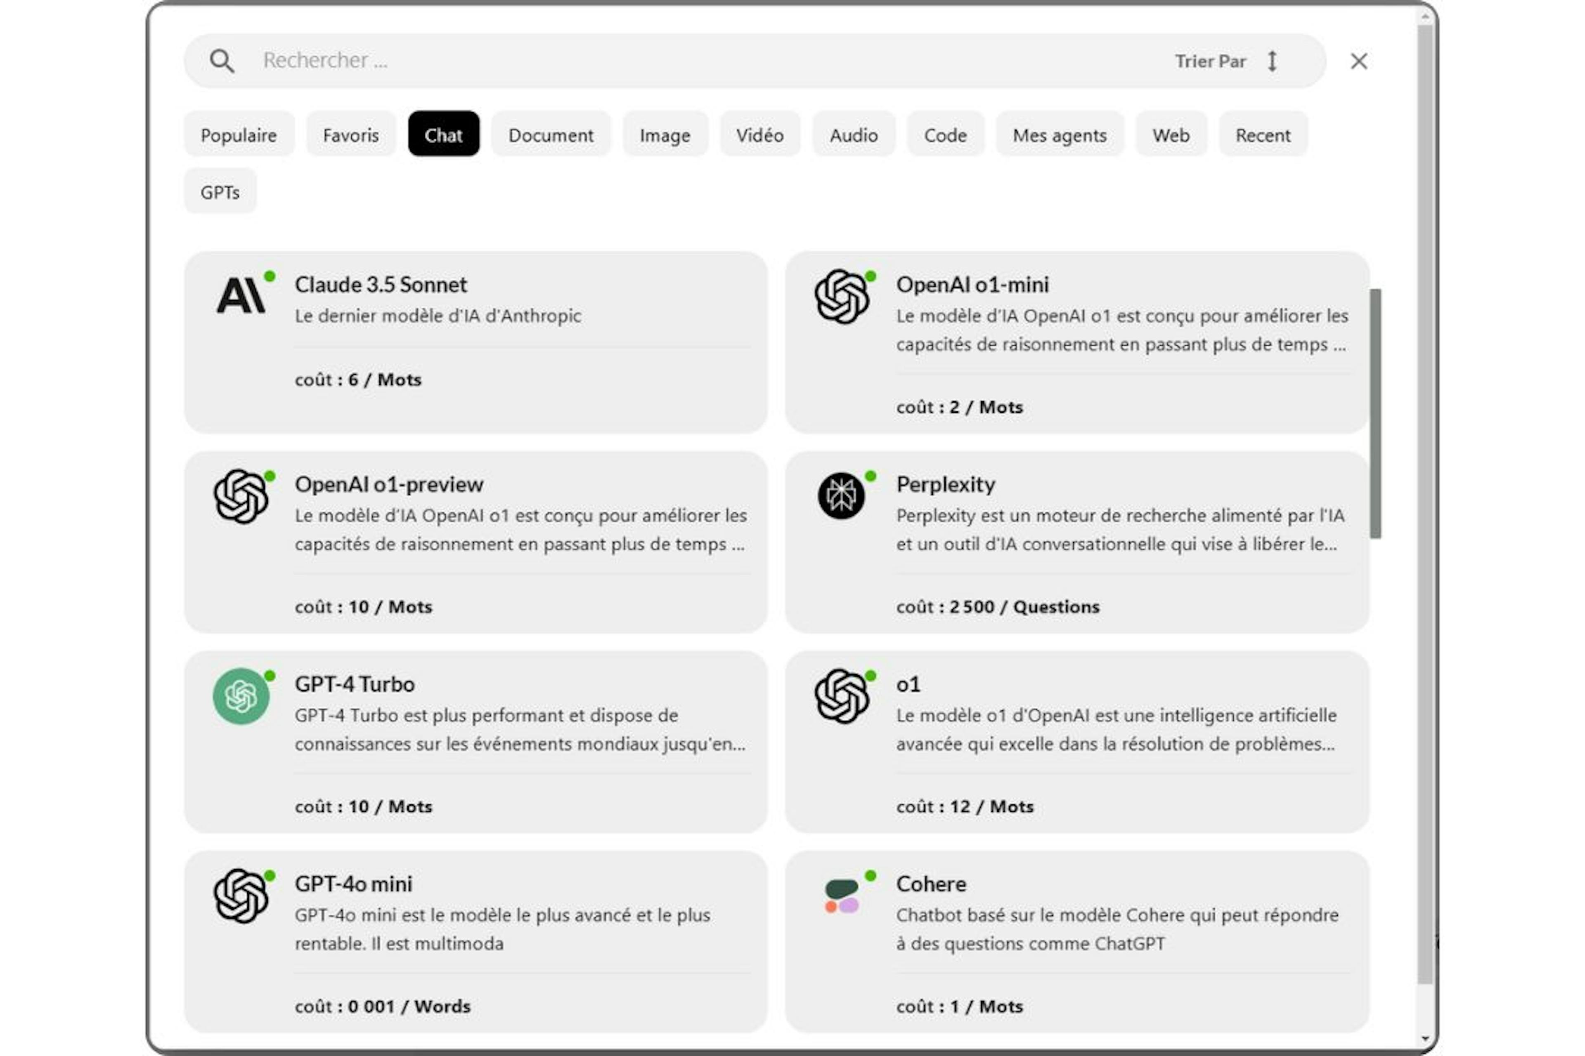The height and width of the screenshot is (1056, 1585).
Task: Switch to the Web tab
Action: 1171,134
